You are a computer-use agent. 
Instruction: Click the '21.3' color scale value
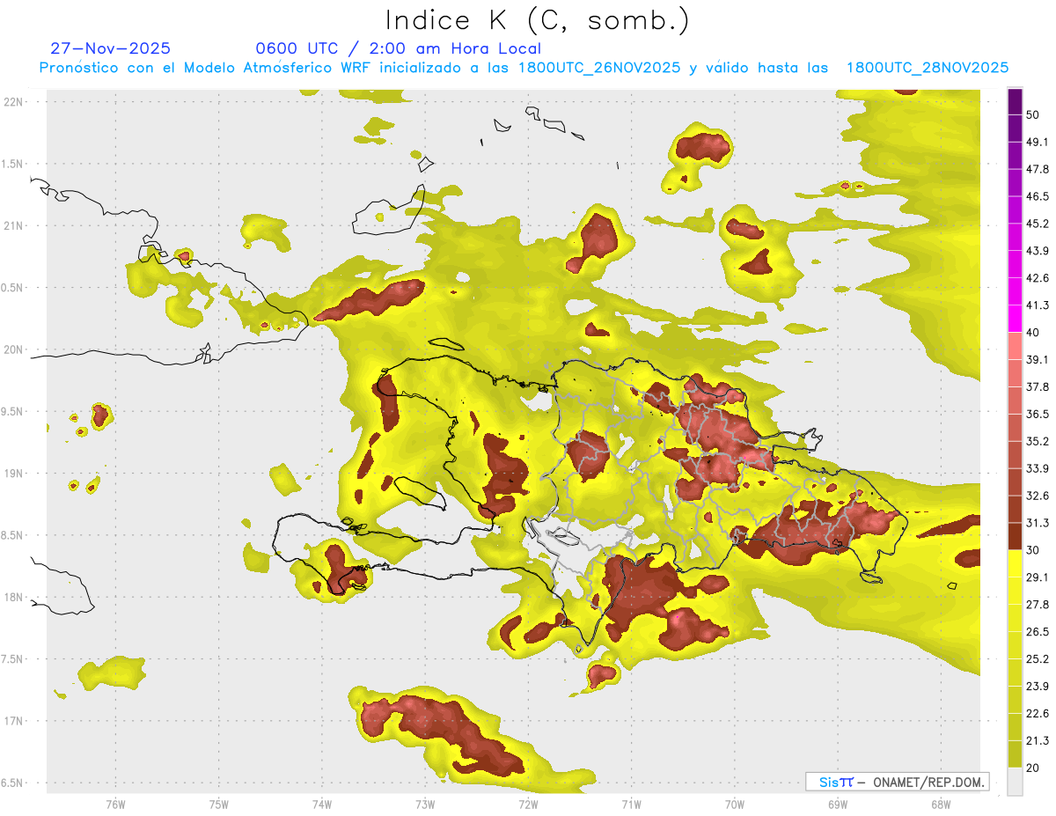click(x=1038, y=741)
